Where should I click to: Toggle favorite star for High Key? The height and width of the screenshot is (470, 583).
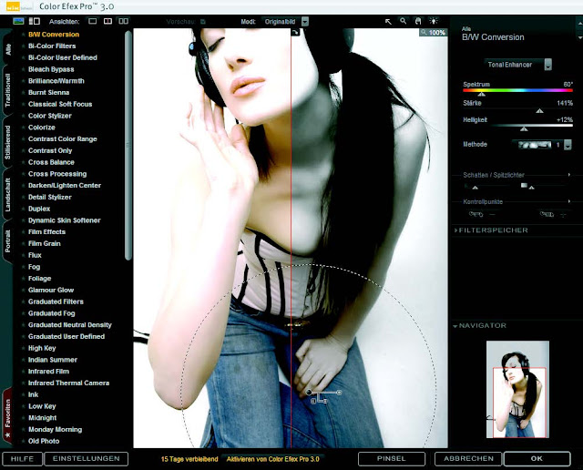(23, 349)
